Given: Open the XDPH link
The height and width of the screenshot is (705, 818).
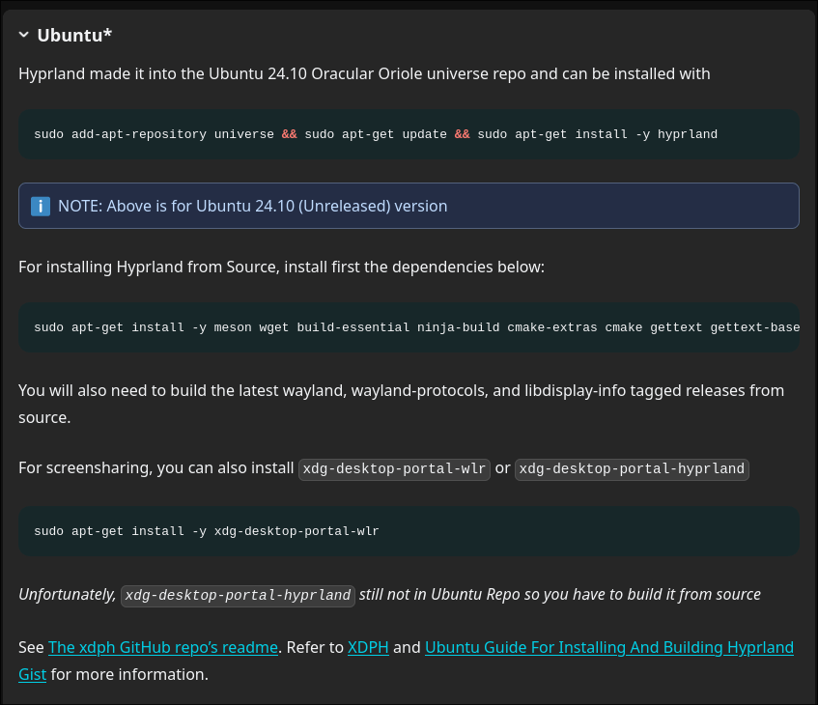Looking at the screenshot, I should pyautogui.click(x=368, y=647).
